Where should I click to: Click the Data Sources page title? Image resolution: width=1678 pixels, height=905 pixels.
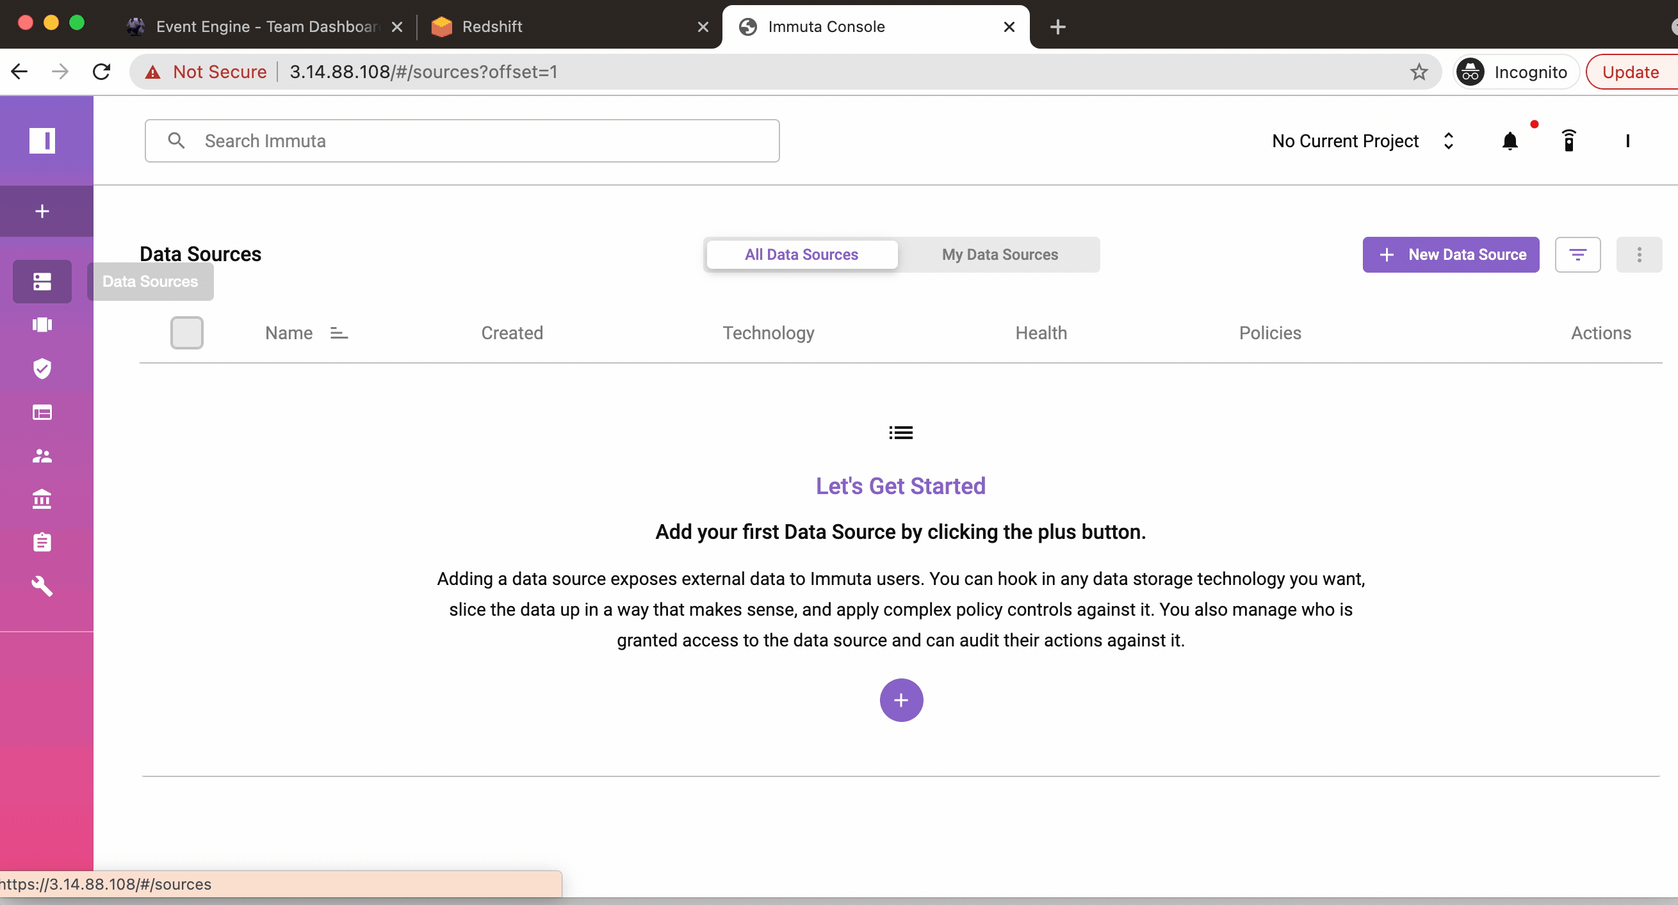200,254
